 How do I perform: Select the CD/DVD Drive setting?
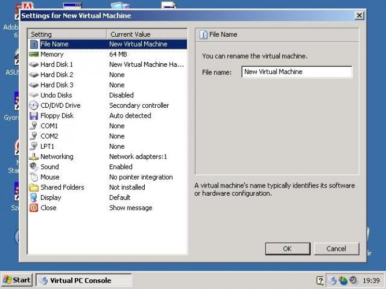coord(107,106)
